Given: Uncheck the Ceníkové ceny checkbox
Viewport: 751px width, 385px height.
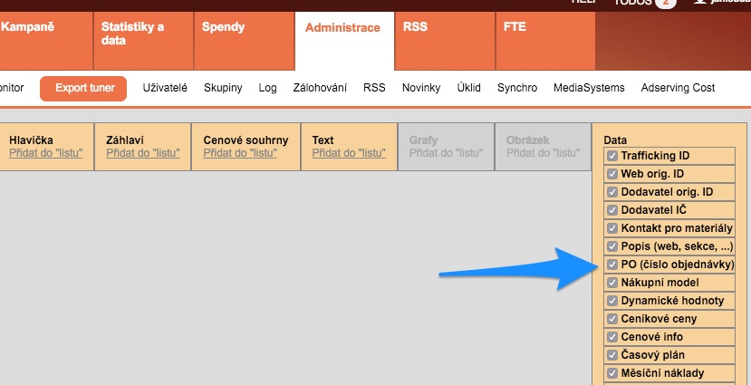Looking at the screenshot, I should point(612,319).
